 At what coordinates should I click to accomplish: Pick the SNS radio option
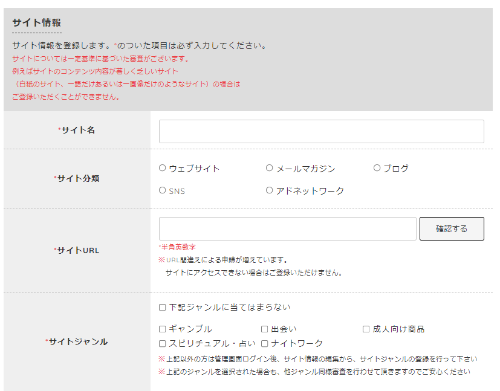click(x=162, y=190)
